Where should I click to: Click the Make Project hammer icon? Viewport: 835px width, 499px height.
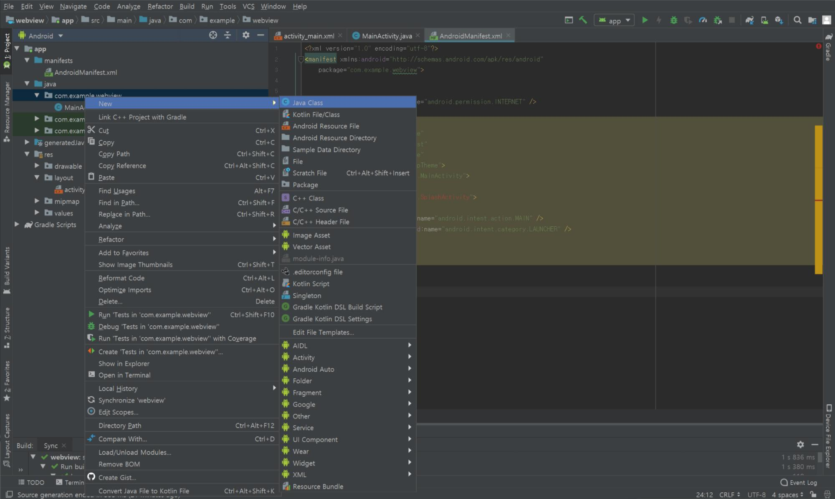pos(583,20)
